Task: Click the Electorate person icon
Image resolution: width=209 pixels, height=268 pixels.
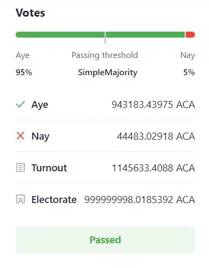Action: point(20,199)
